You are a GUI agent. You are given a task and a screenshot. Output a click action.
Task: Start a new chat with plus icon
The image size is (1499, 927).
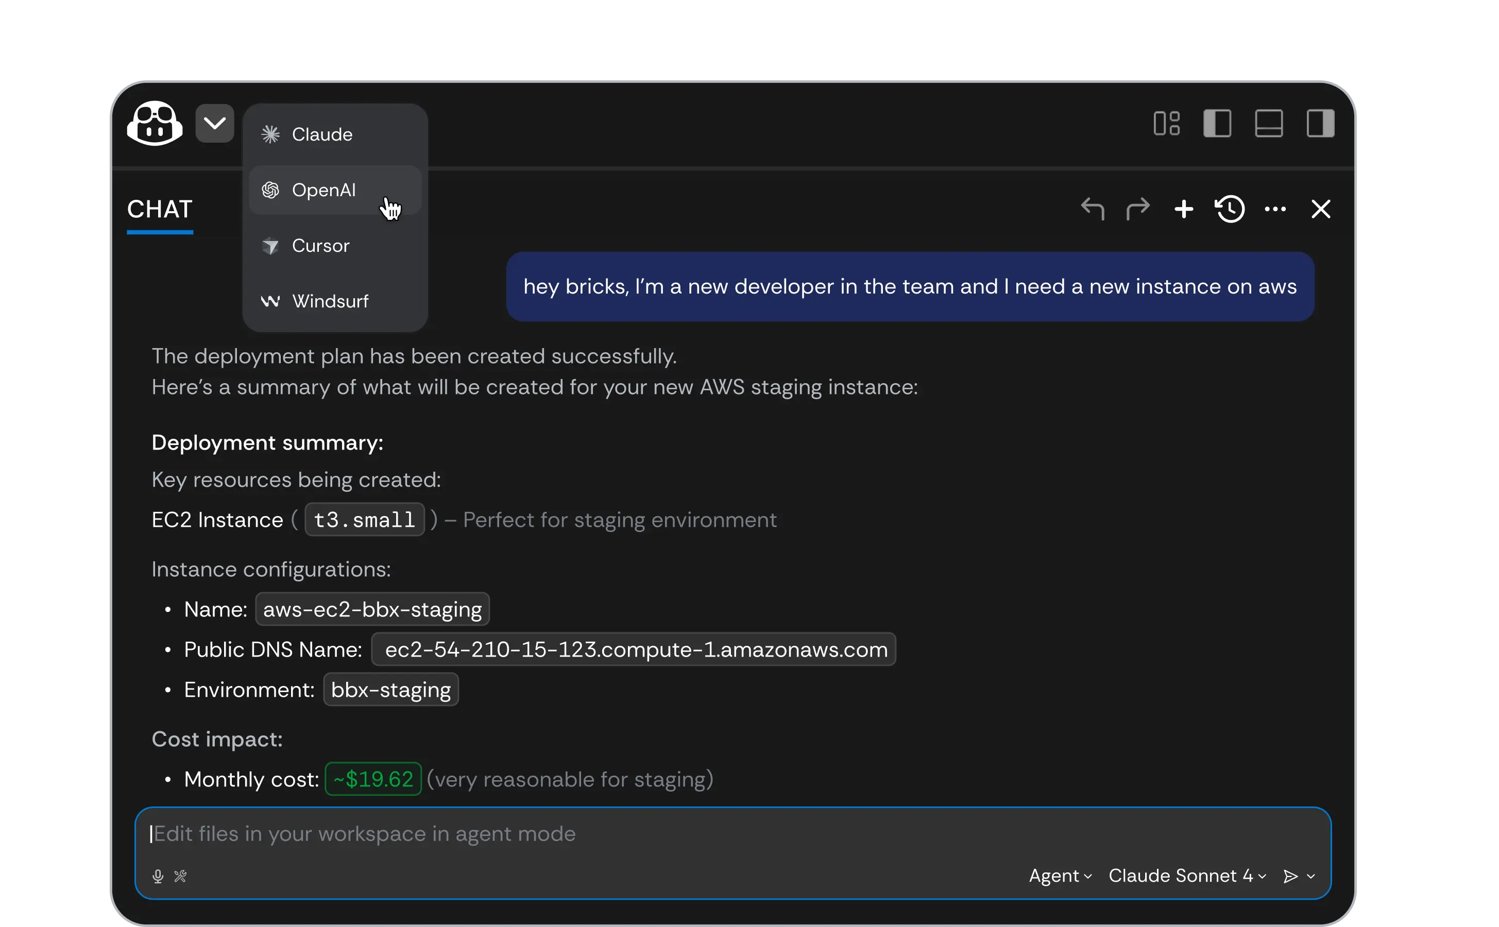coord(1184,209)
